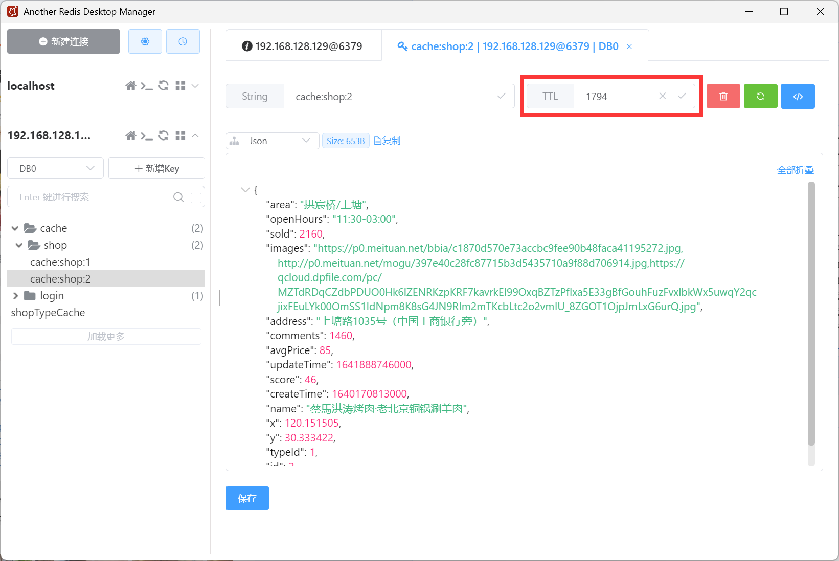The width and height of the screenshot is (839, 561).
Task: Collapse the cache folder
Action: tap(15, 228)
